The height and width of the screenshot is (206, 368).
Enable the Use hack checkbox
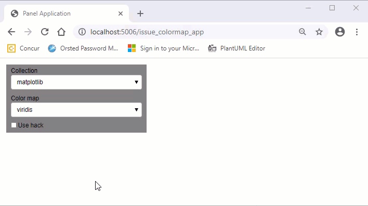click(x=14, y=125)
